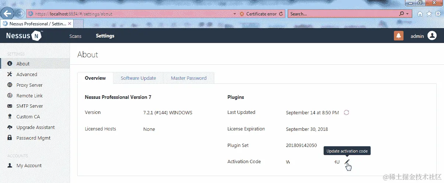Viewport: 444px width, 183px height.
Task: Click the About page title
Action: 88,55
